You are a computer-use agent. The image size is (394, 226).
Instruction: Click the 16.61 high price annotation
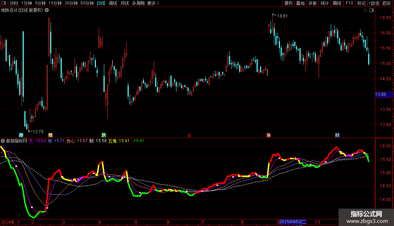click(x=282, y=16)
